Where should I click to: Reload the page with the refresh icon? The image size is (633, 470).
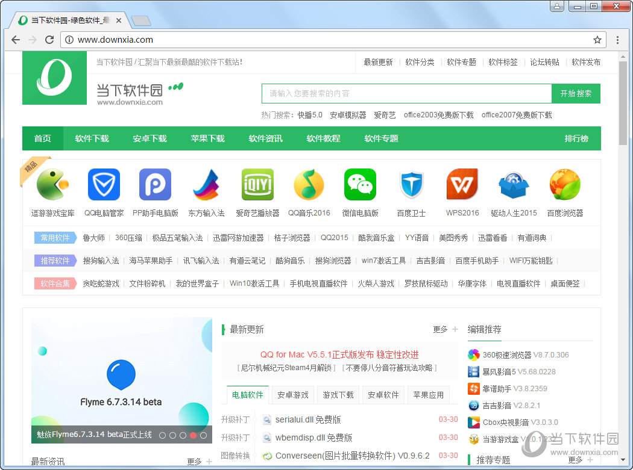click(49, 40)
